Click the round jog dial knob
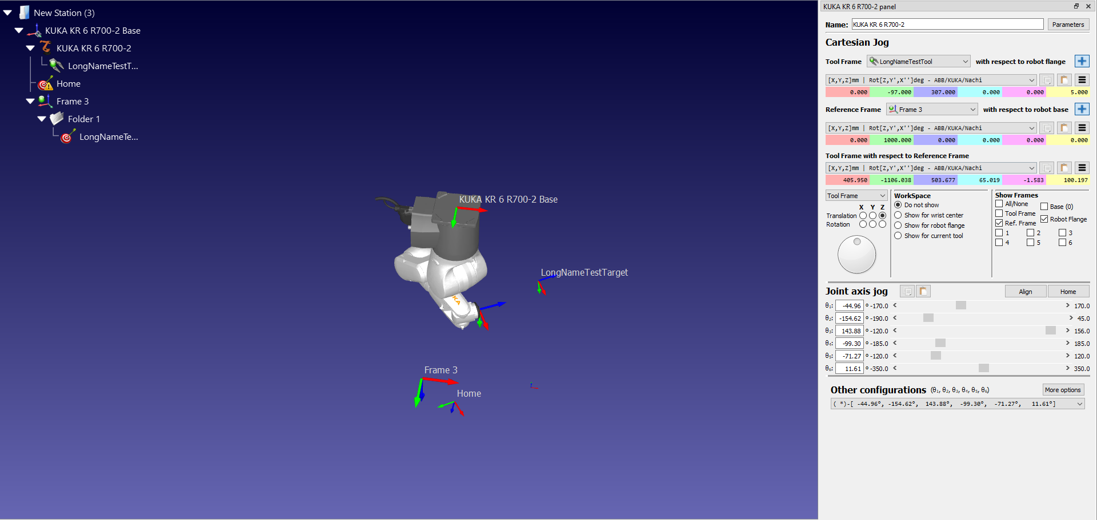The height and width of the screenshot is (520, 1097). pos(856,255)
